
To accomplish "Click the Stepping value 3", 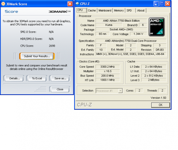I will tap(160, 45).
